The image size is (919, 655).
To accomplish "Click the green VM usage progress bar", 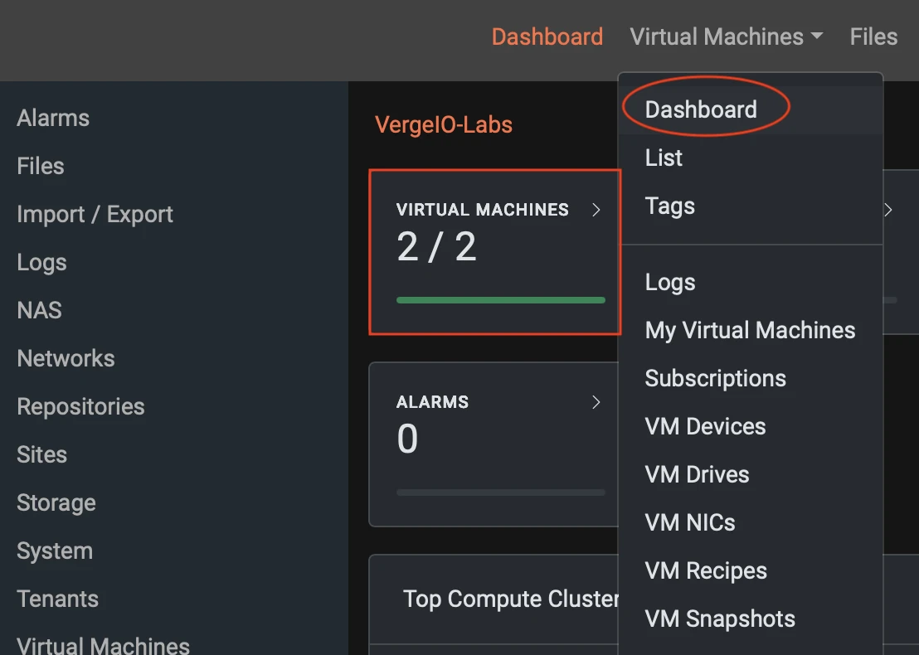I will 501,300.
